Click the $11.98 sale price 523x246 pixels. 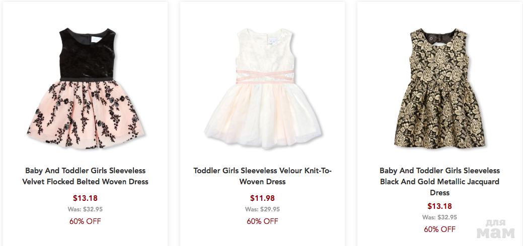262,198
